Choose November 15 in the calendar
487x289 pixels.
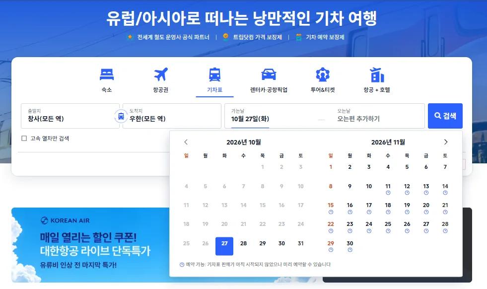331,208
